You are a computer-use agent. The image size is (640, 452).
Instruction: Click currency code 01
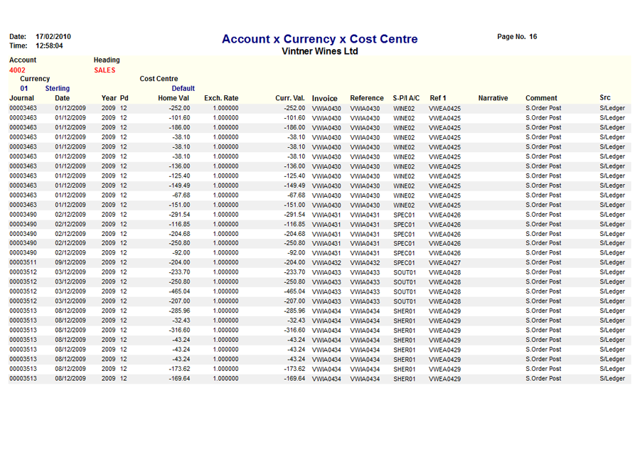coord(24,89)
